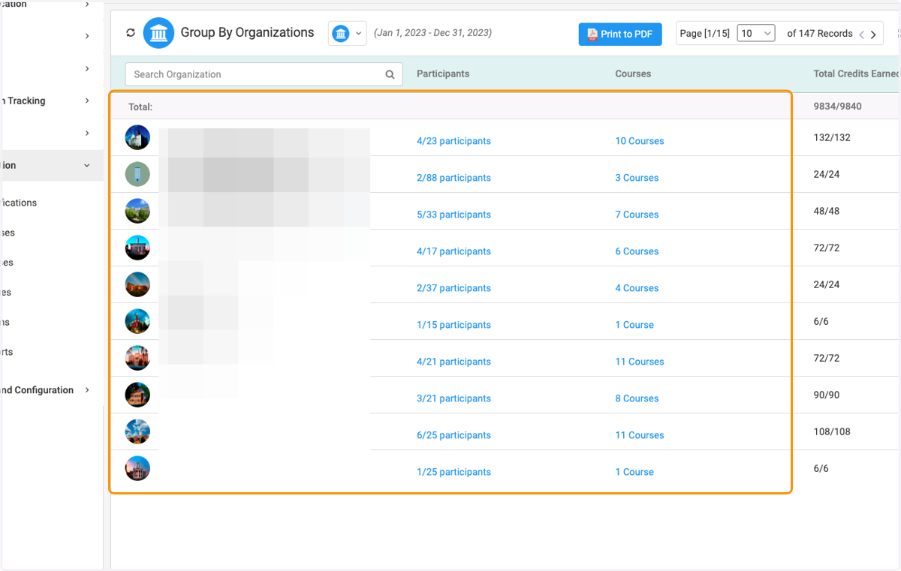Screen dimensions: 901x571
Task: Open the 11 Courses link in 4/21 participants row
Action: coord(640,362)
